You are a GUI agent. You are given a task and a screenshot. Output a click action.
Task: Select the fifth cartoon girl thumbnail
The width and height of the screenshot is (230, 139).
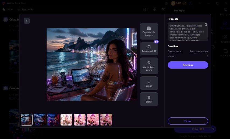pos(80,120)
